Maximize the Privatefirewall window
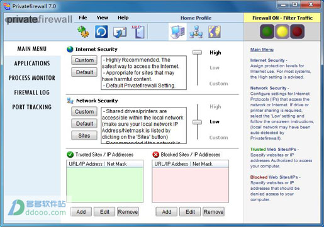Image resolution: width=324 pixels, height=227 pixels. click(x=295, y=4)
